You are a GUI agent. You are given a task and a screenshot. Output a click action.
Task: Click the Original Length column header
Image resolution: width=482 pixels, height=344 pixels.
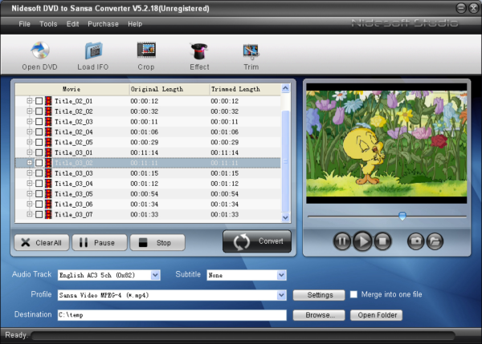click(170, 89)
